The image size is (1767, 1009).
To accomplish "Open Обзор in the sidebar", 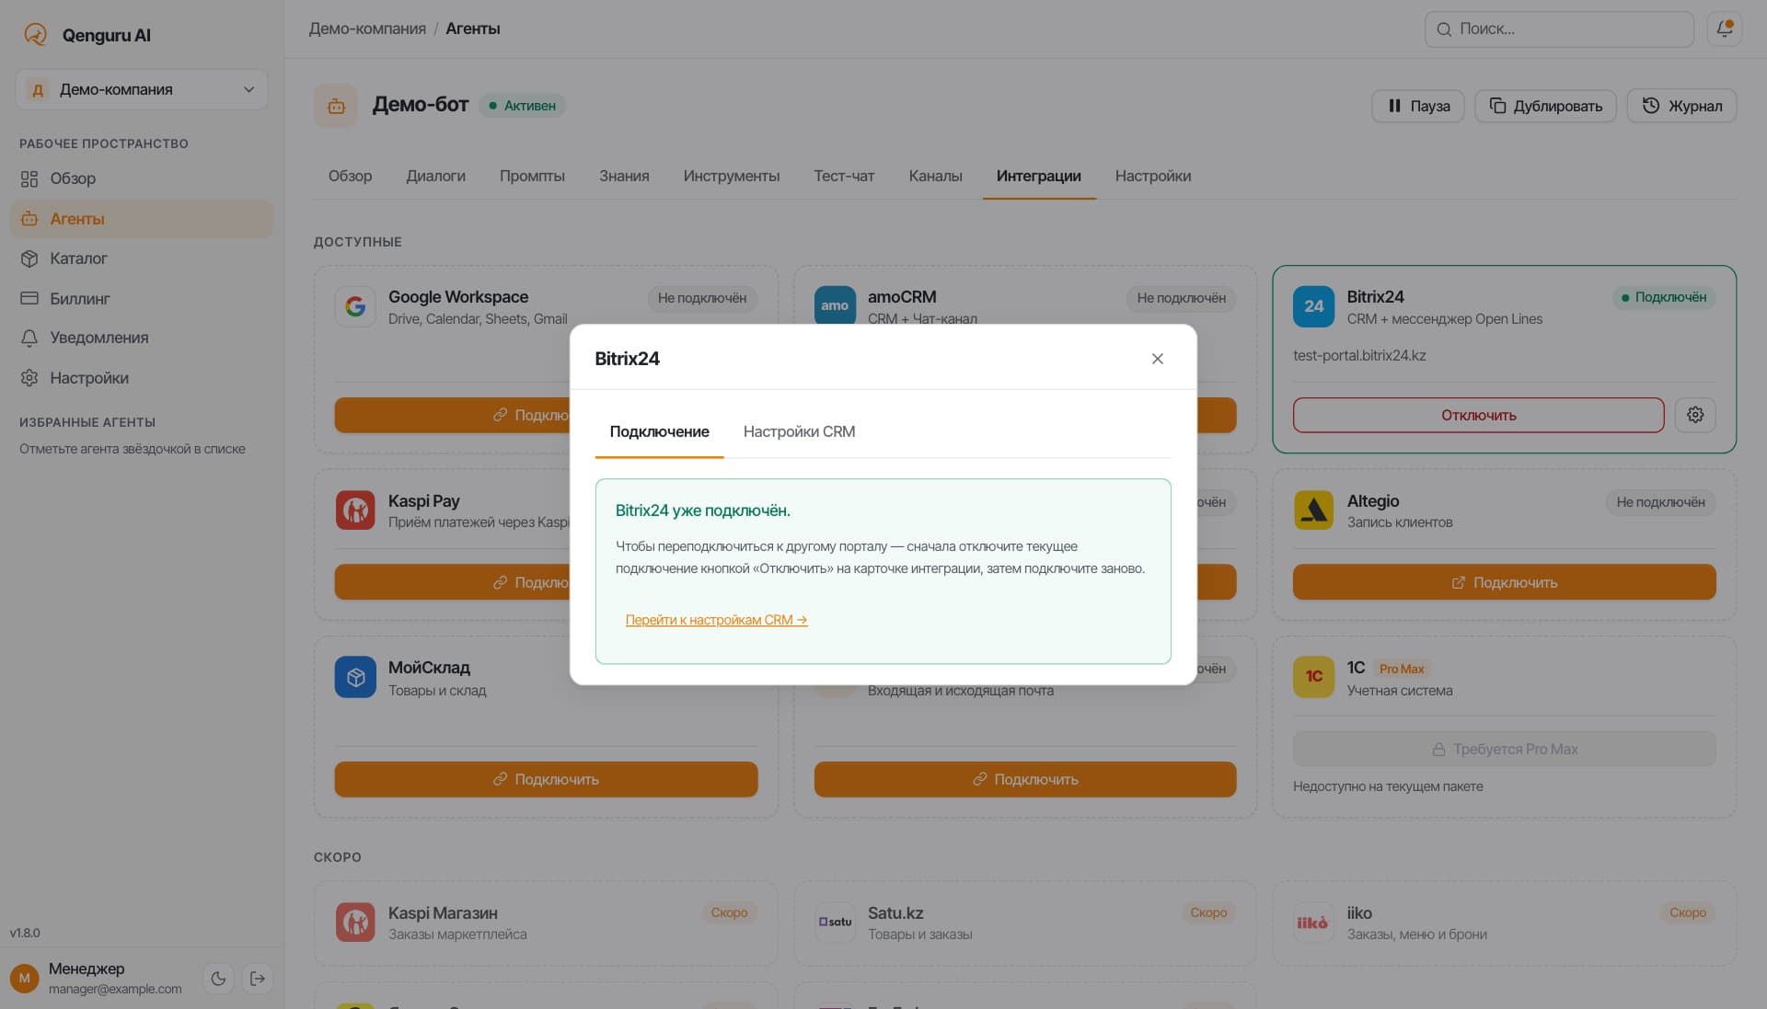I will click(x=142, y=178).
